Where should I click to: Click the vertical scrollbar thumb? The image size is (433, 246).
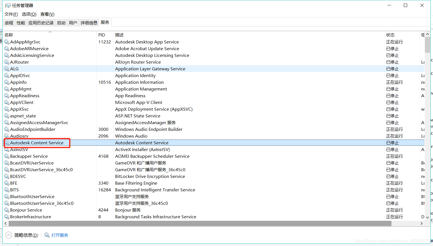click(x=427, y=45)
